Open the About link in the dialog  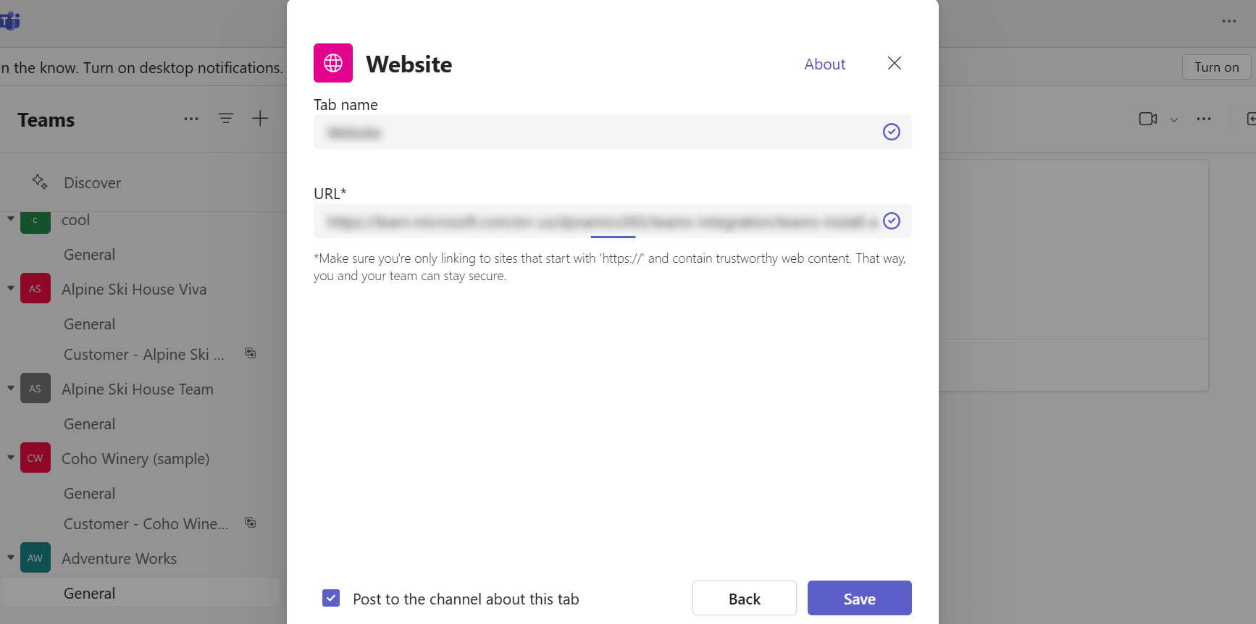[x=824, y=64]
